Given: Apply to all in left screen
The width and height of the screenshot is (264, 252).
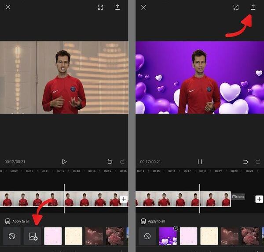Looking at the screenshot, I should (17, 221).
